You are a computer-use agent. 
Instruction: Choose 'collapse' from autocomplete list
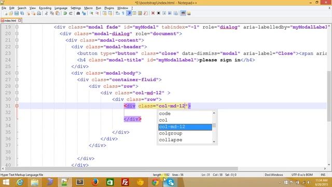coord(185,140)
